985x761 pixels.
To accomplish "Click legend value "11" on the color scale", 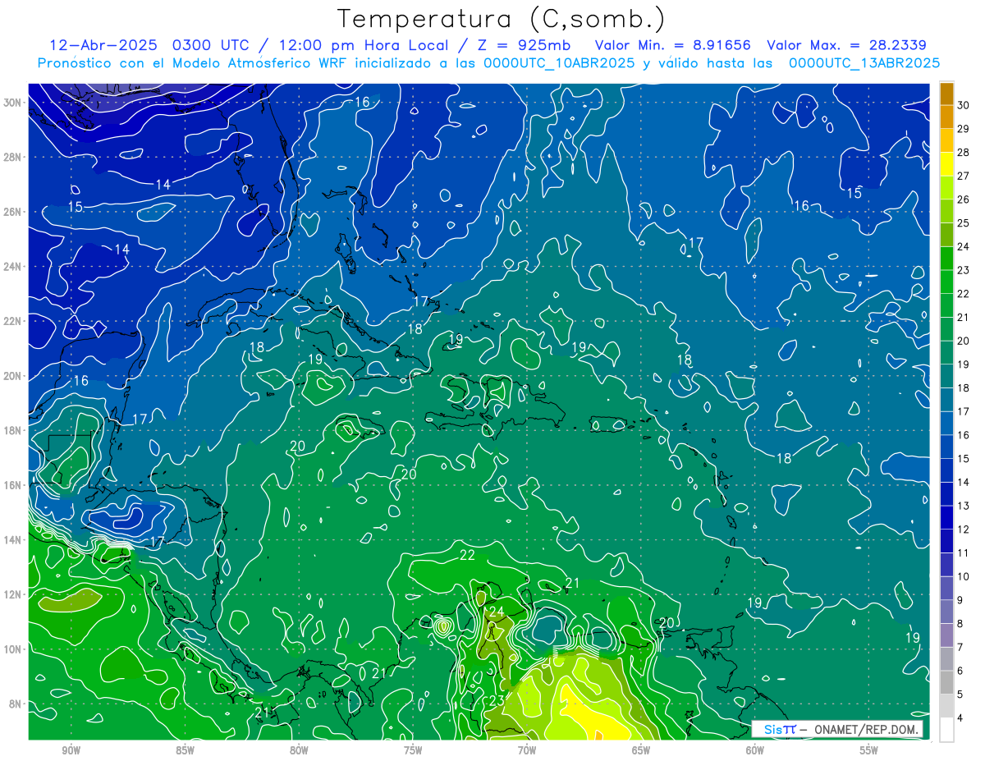I will point(963,553).
